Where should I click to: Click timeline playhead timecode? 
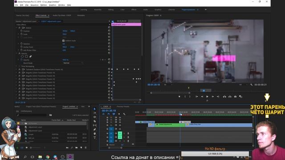[x=109, y=111]
